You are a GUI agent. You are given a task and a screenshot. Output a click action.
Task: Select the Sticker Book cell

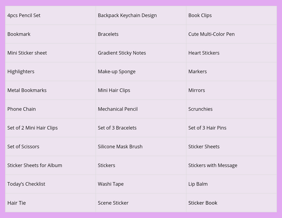(x=231, y=203)
